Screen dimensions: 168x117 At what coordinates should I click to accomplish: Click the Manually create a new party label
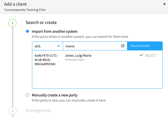coord(55,95)
